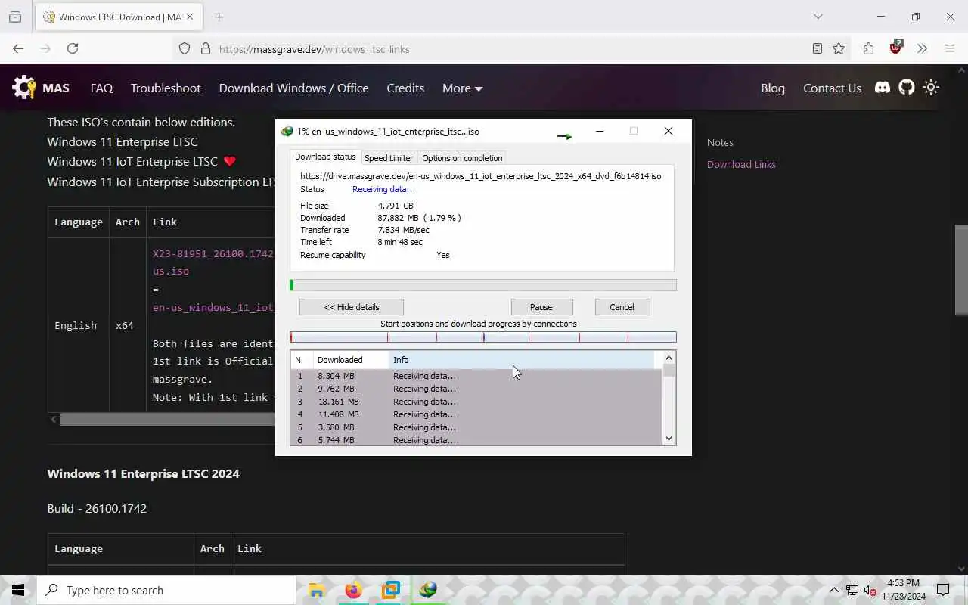Click the Hide details button
The image size is (968, 605).
click(x=352, y=307)
